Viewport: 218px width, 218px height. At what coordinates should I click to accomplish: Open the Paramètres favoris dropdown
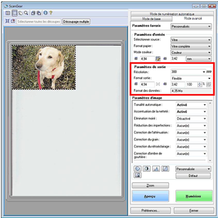pyautogui.click(x=191, y=26)
